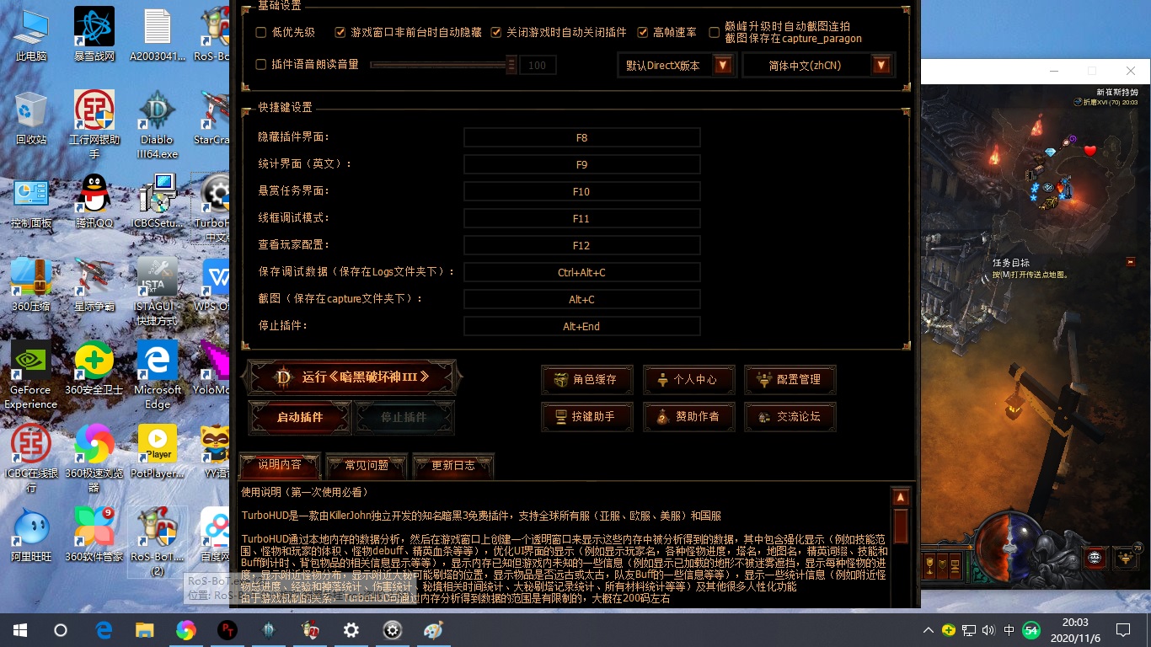The height and width of the screenshot is (647, 1151).
Task: Open 配置管理 config management
Action: [x=789, y=380]
